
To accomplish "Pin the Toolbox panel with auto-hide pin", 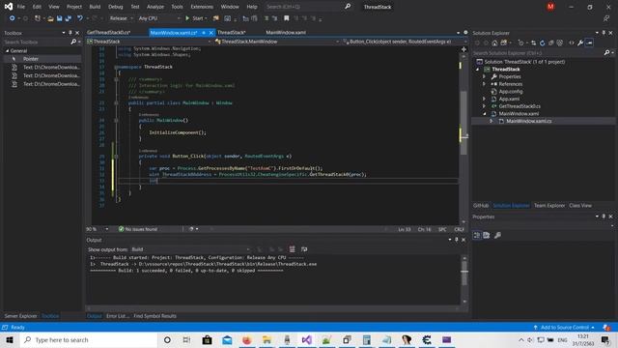I will click(x=70, y=33).
